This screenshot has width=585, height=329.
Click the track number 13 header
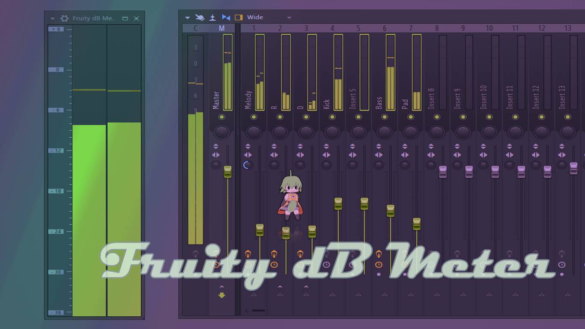coord(568,29)
